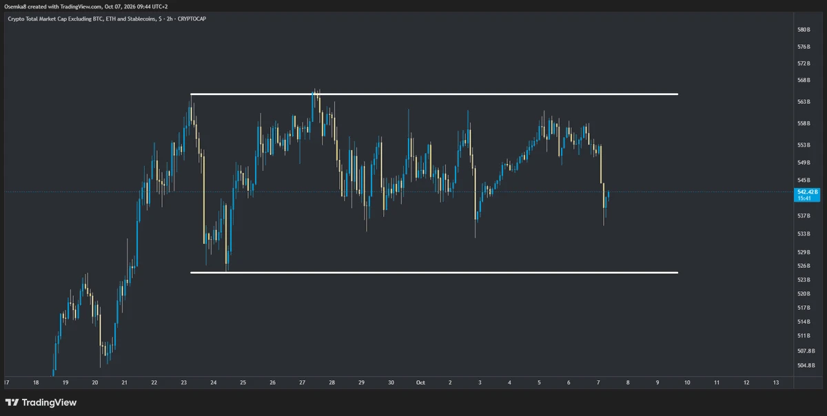Click the 511 B price axis label
The width and height of the screenshot is (827, 416).
coord(803,335)
